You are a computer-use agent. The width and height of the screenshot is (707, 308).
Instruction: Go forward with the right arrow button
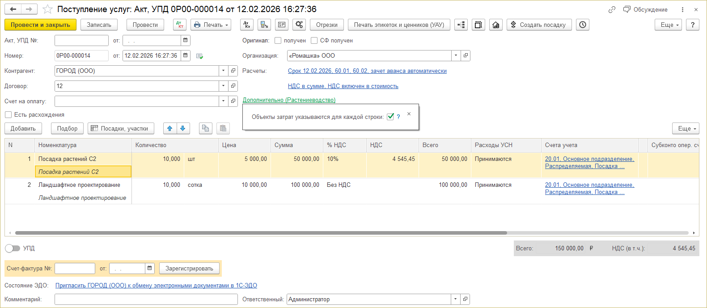tap(29, 9)
